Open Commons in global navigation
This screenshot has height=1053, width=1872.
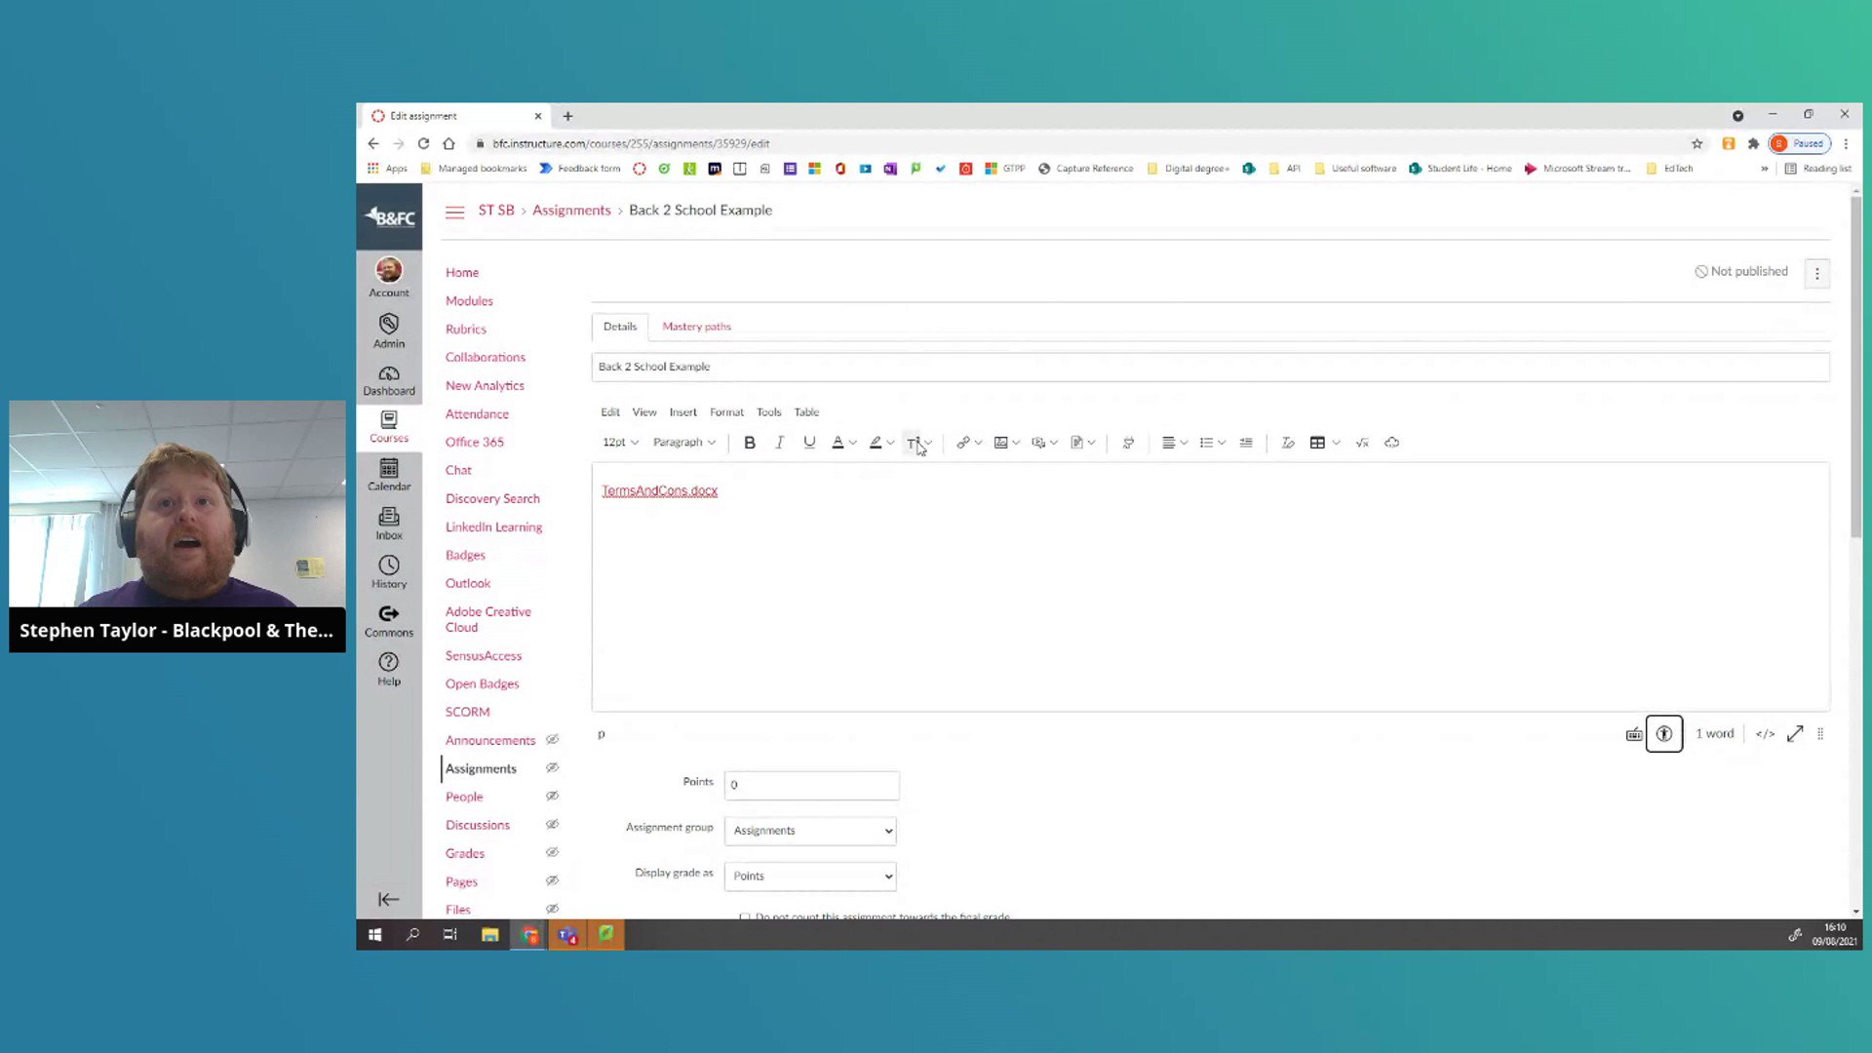pyautogui.click(x=388, y=620)
